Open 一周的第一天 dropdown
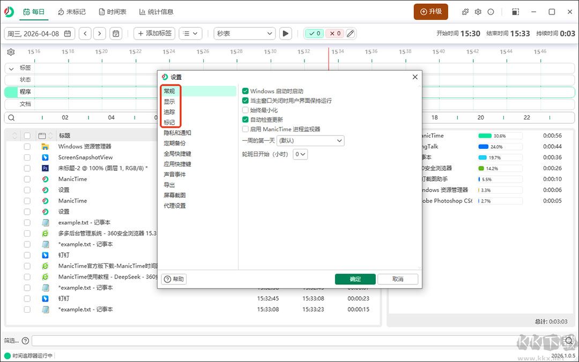Screen dimensions: 579x362 (310, 141)
